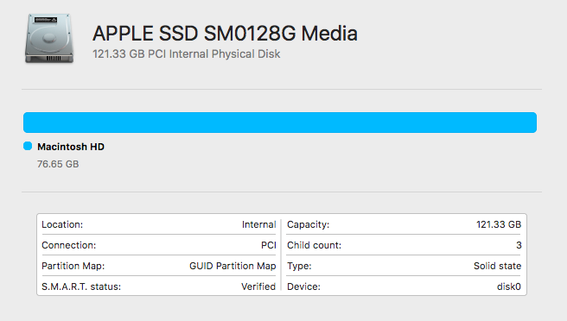Select the Macintosh HD partition label
The height and width of the screenshot is (321, 567).
point(71,147)
